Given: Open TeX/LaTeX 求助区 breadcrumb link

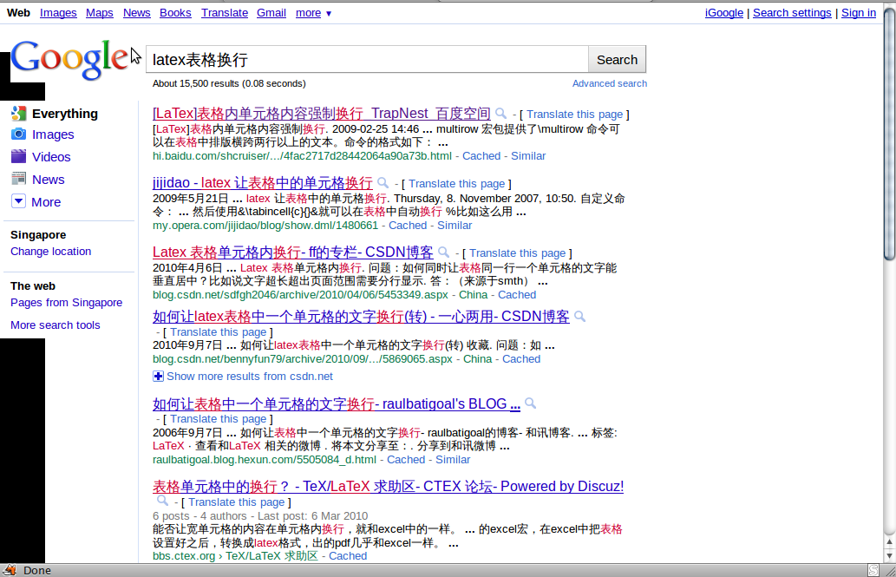Looking at the screenshot, I should pos(271,556).
